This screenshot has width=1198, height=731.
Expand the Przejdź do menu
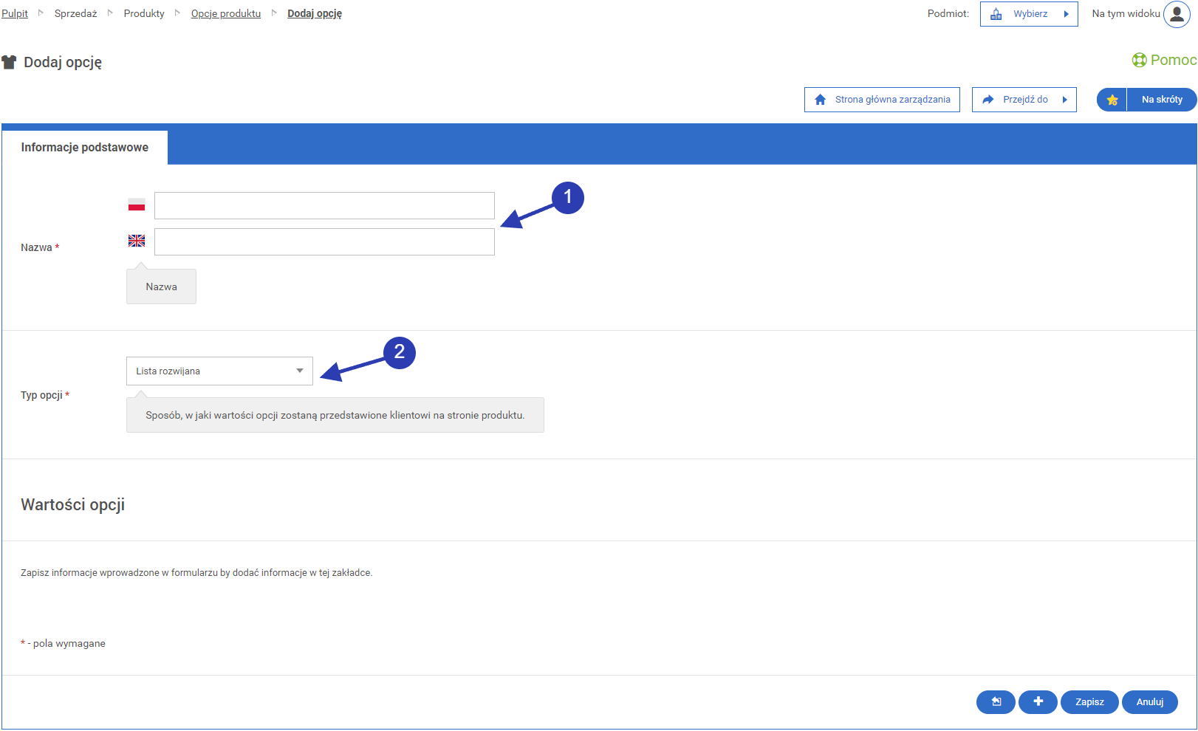[1024, 100]
